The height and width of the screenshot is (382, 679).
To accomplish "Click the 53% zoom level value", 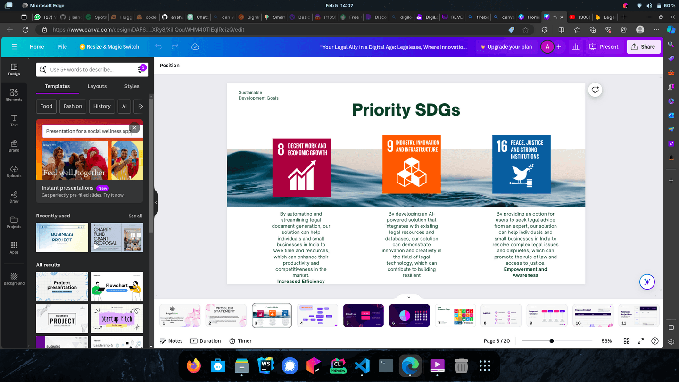I will point(606,341).
